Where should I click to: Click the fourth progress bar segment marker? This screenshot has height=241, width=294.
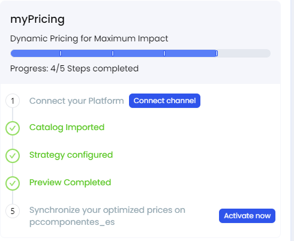[217, 53]
